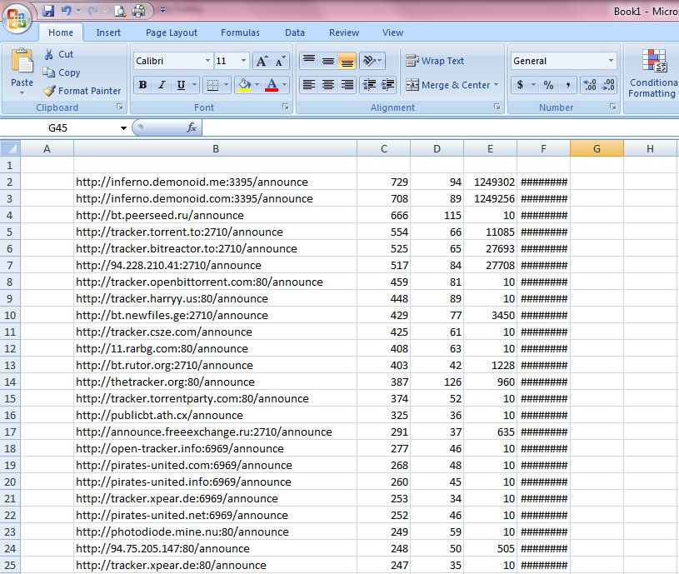
Task: Open the Number dialog launcher
Action: pyautogui.click(x=612, y=107)
